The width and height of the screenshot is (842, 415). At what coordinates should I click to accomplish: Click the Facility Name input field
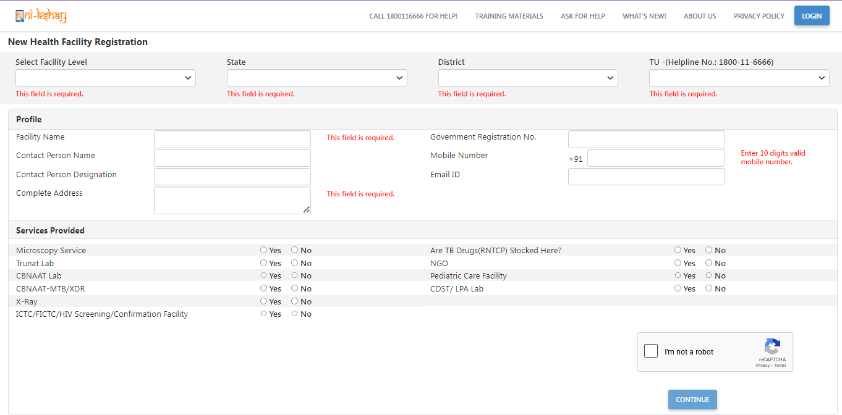(232, 139)
